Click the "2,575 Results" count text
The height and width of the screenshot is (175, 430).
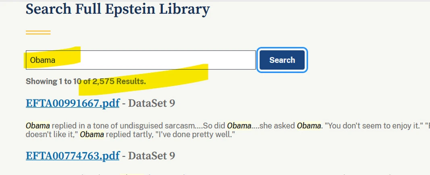point(119,81)
